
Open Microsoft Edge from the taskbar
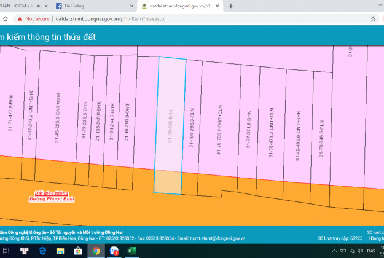click(x=43, y=251)
